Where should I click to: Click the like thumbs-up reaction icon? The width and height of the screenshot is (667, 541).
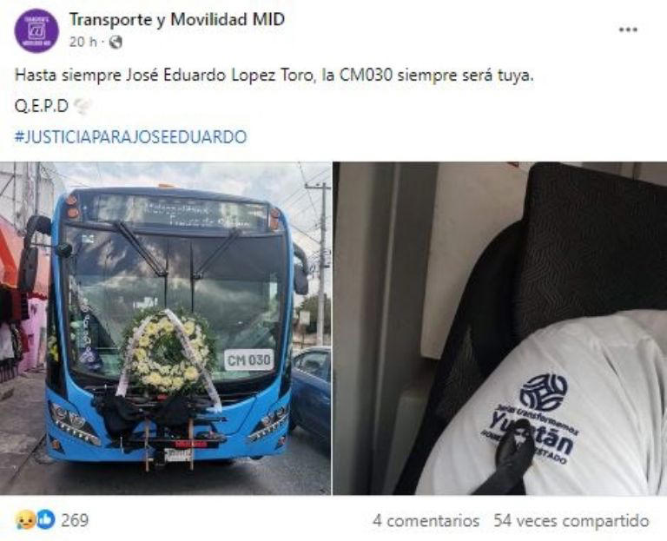click(x=45, y=520)
